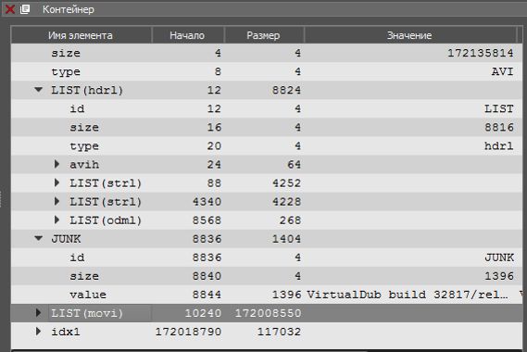Screen dimensions: 527x352
Task: Click start offset 172018790 of idx1
Action: click(x=188, y=332)
